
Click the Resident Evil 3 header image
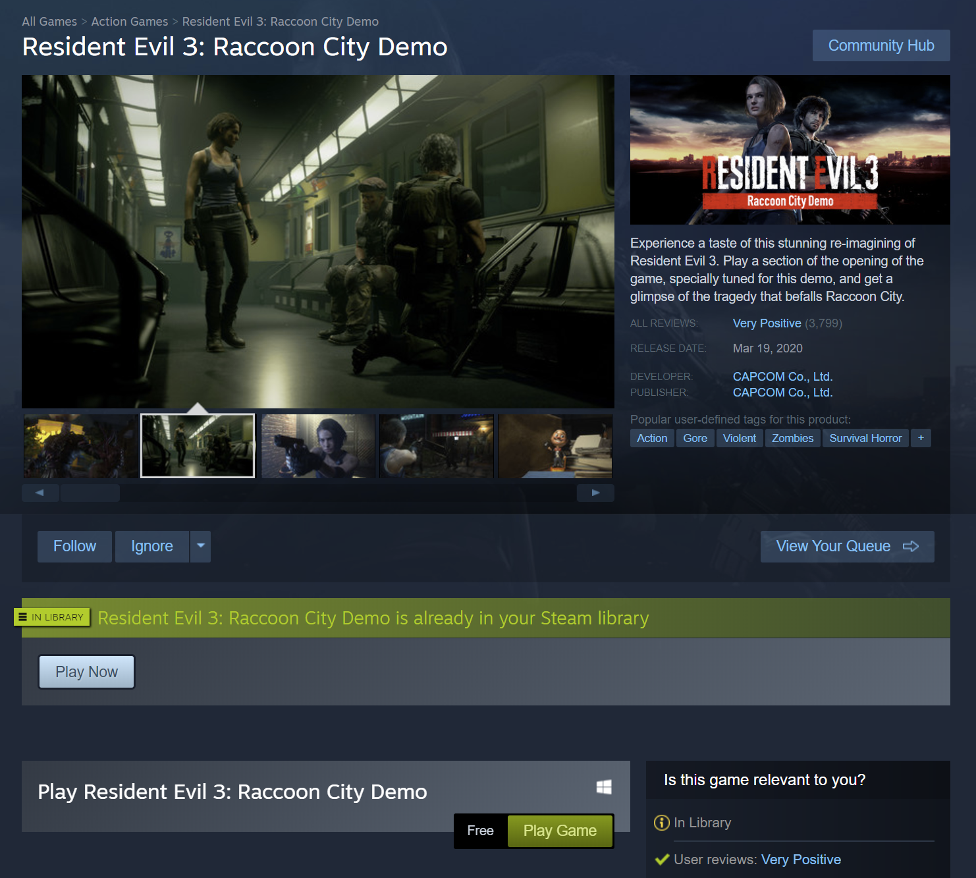coord(790,150)
